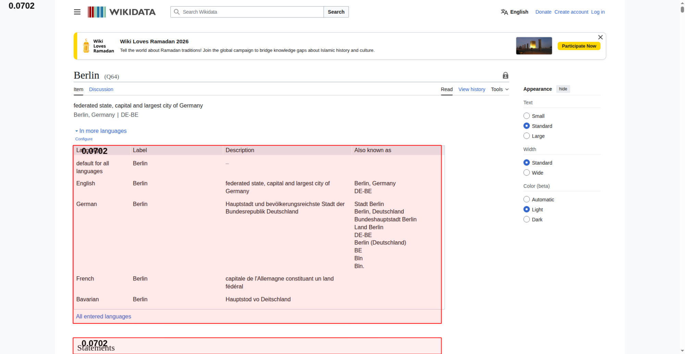
Task: Click the magnifier icon in search box
Action: pyautogui.click(x=177, y=12)
